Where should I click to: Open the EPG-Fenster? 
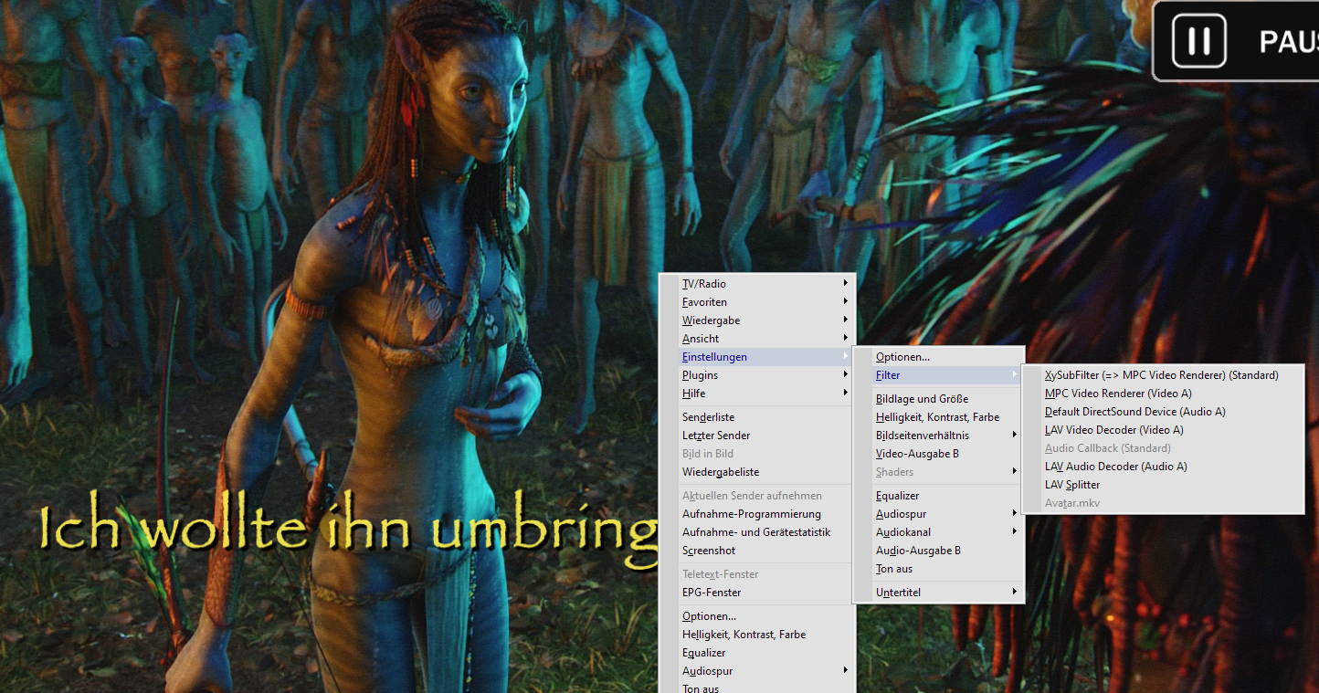[712, 593]
